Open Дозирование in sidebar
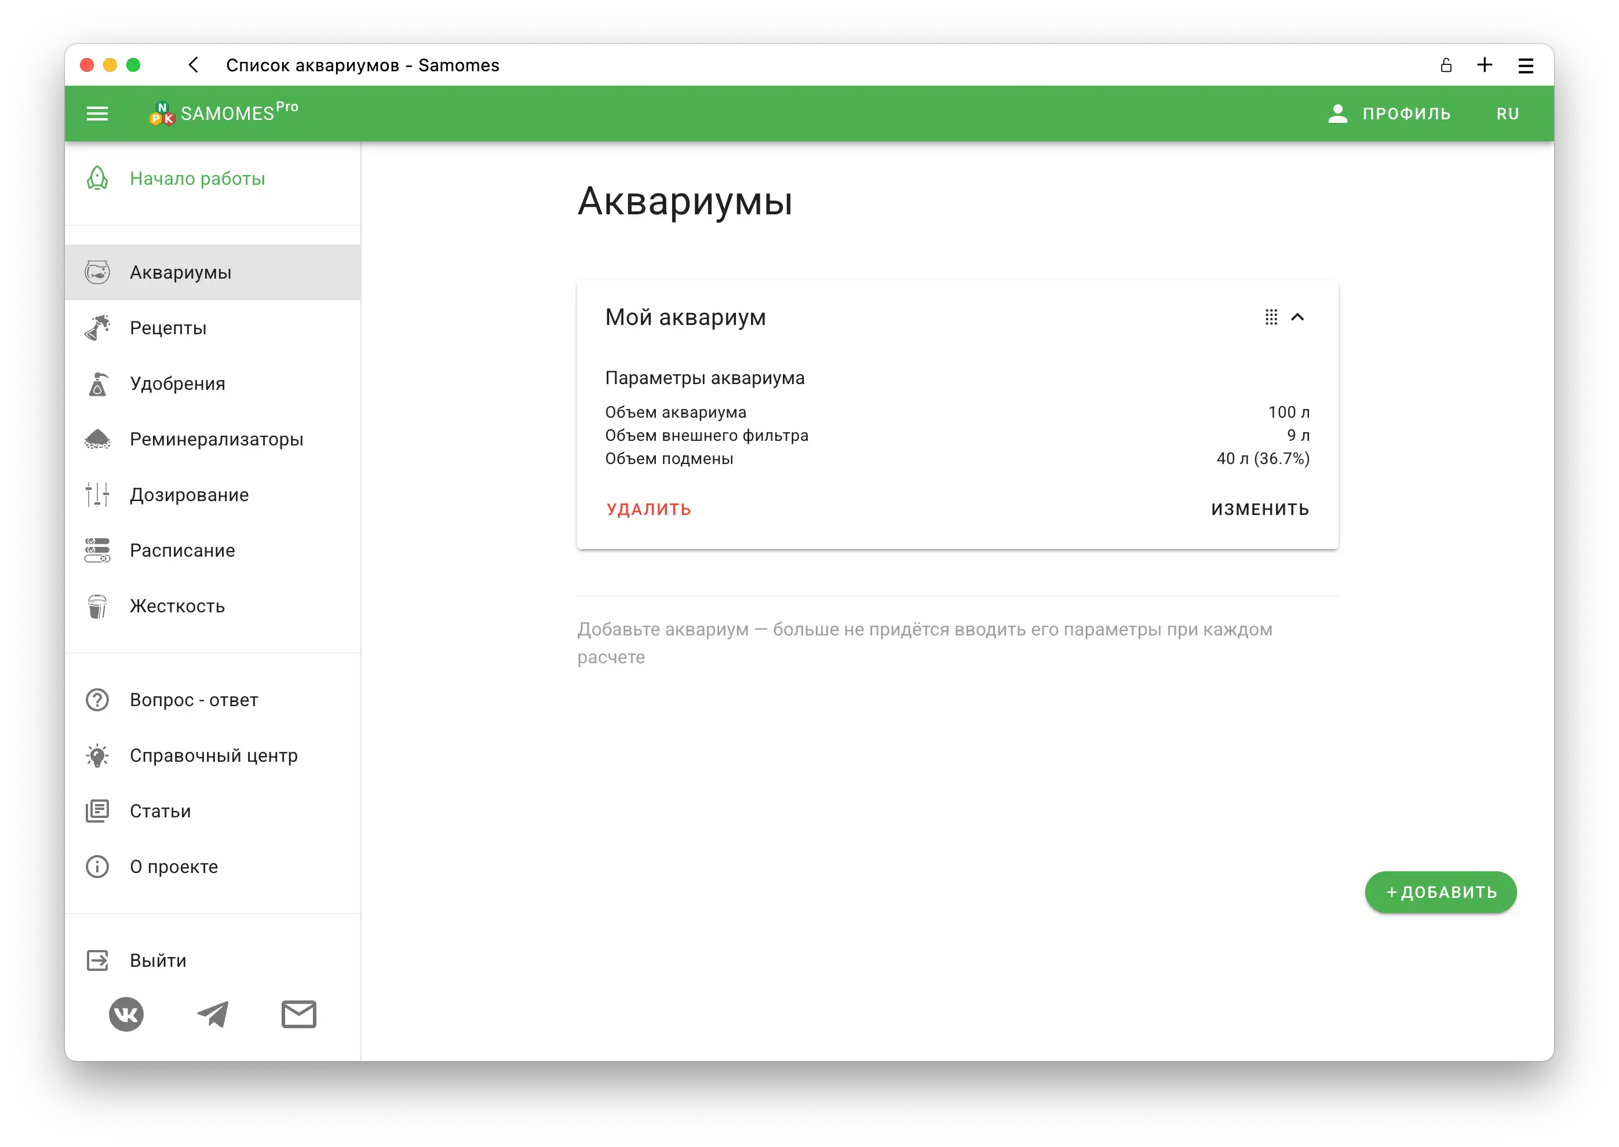Image resolution: width=1619 pixels, height=1147 pixels. click(x=188, y=494)
